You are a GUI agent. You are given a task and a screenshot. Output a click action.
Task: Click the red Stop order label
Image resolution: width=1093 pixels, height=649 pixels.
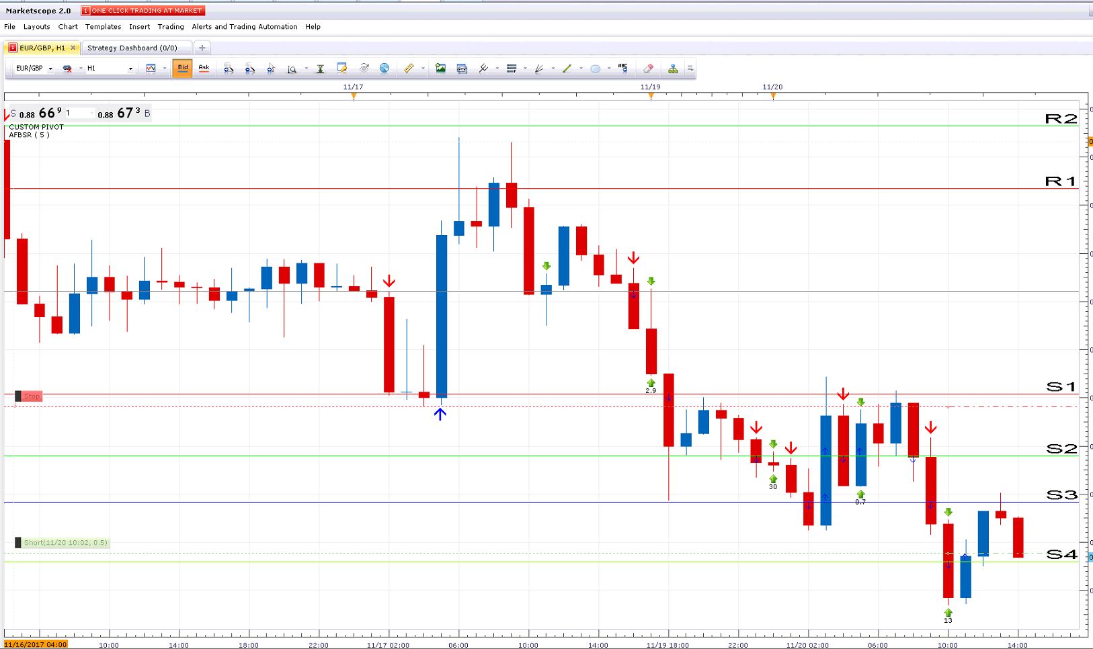pos(28,396)
